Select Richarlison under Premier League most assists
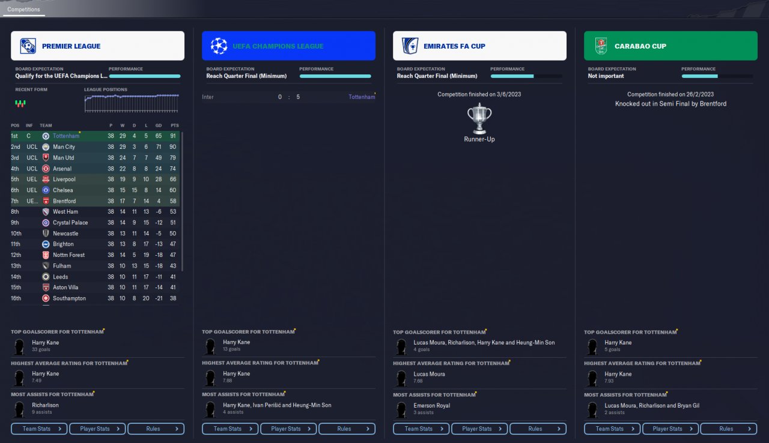Image resolution: width=769 pixels, height=443 pixels. pos(45,405)
